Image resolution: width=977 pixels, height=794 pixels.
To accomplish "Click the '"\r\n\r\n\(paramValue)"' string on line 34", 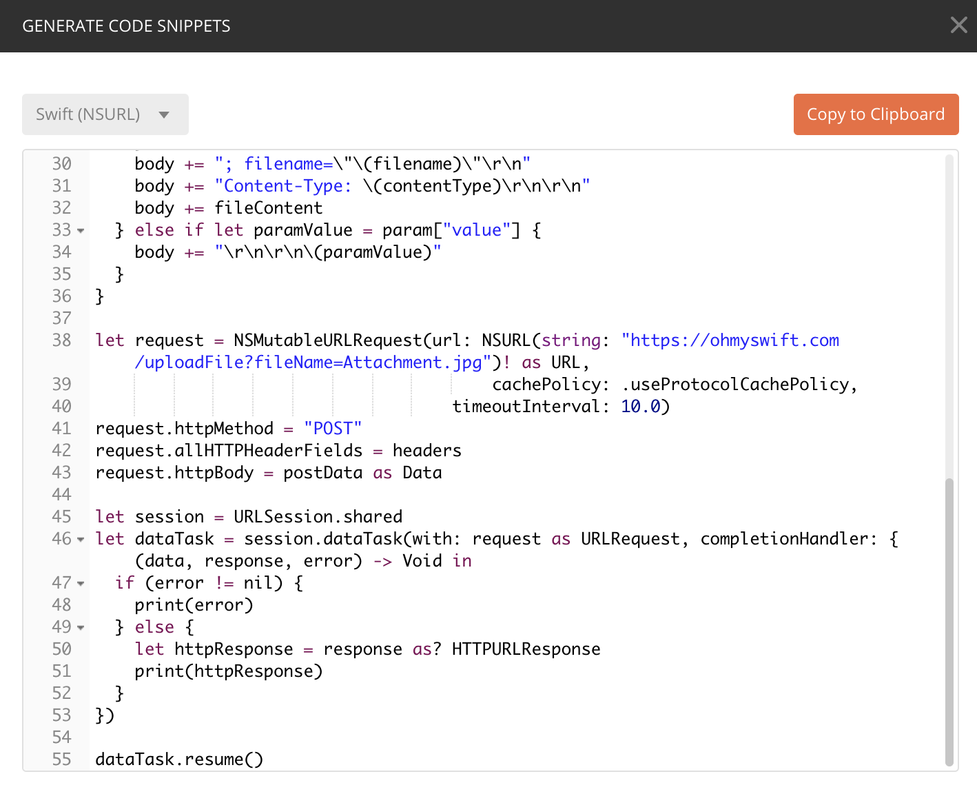I will pyautogui.click(x=328, y=252).
